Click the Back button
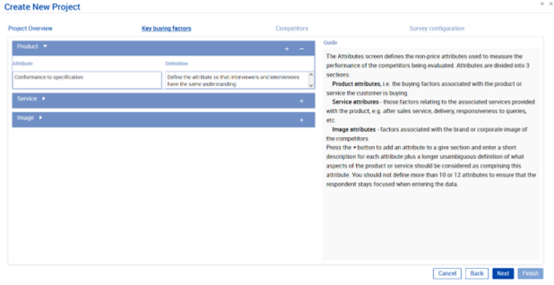This screenshot has width=554, height=285. point(476,273)
